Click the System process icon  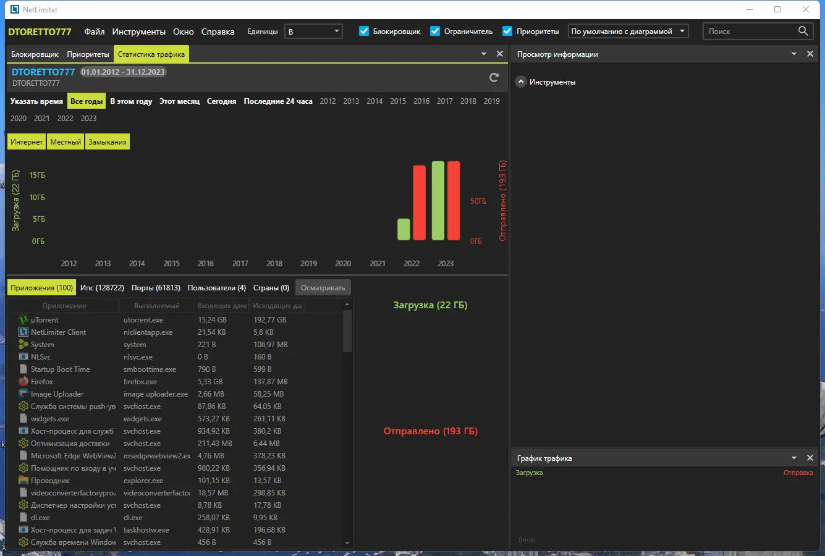pyautogui.click(x=23, y=345)
